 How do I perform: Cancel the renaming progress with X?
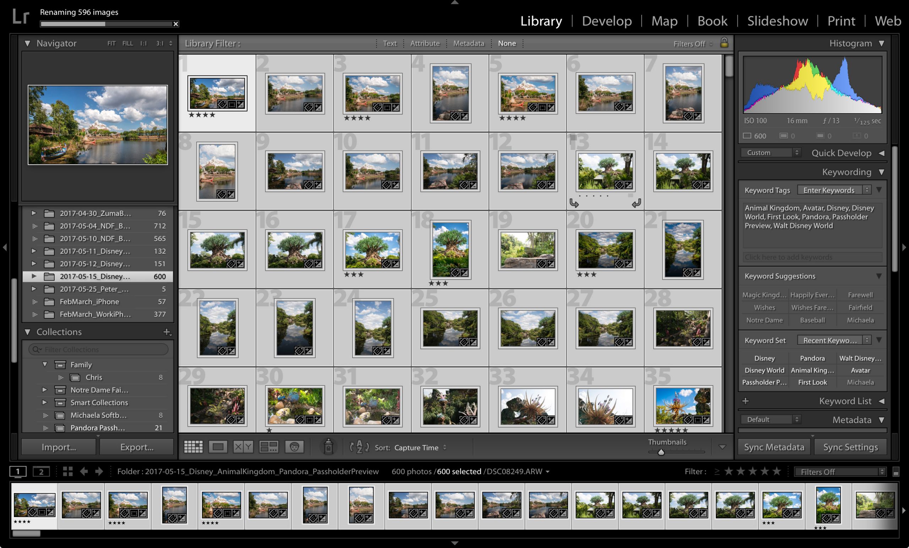pos(176,24)
